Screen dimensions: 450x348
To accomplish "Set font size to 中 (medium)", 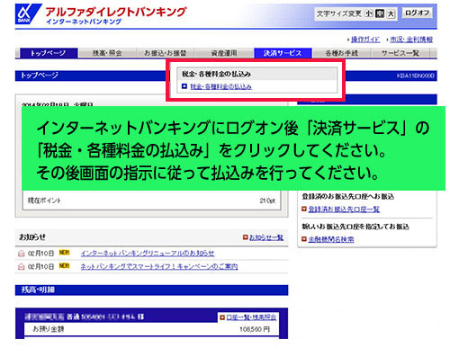I will 380,13.
